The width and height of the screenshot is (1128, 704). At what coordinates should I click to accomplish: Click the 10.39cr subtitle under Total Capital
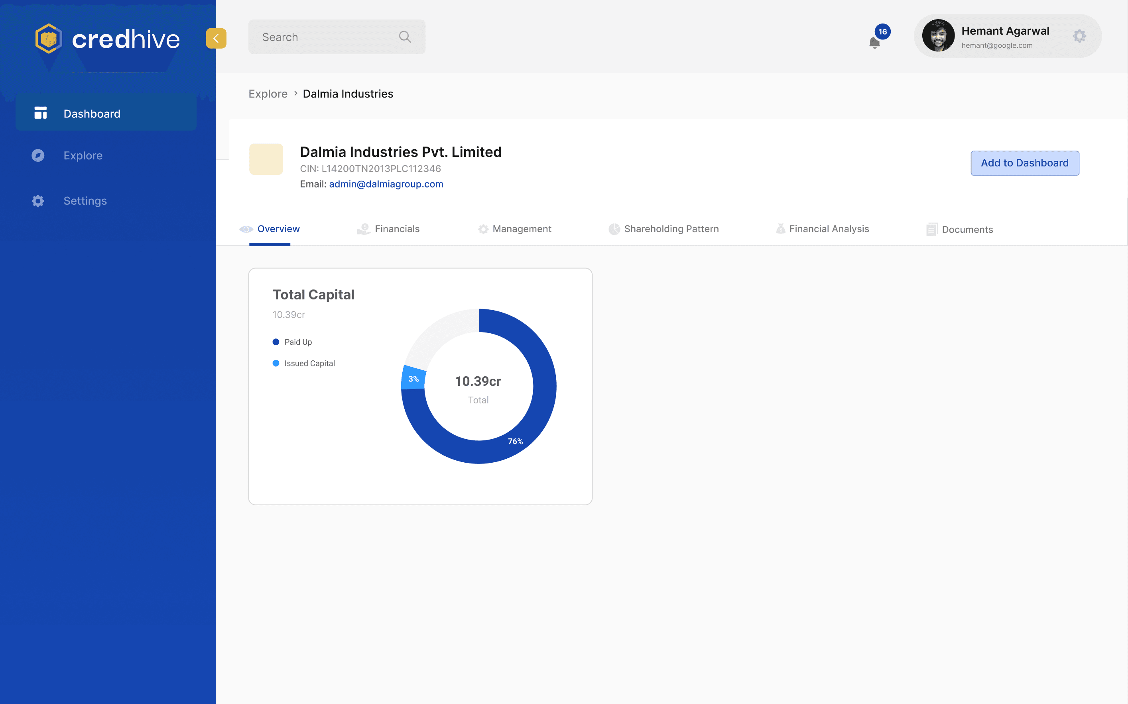[289, 315]
